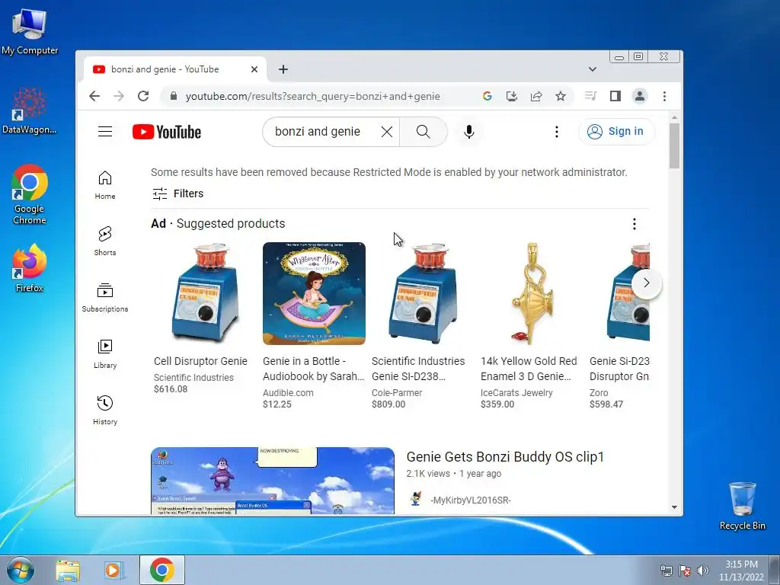Go to the YouTube logo home link
Image resolution: width=780 pixels, height=585 pixels.
[x=167, y=132]
